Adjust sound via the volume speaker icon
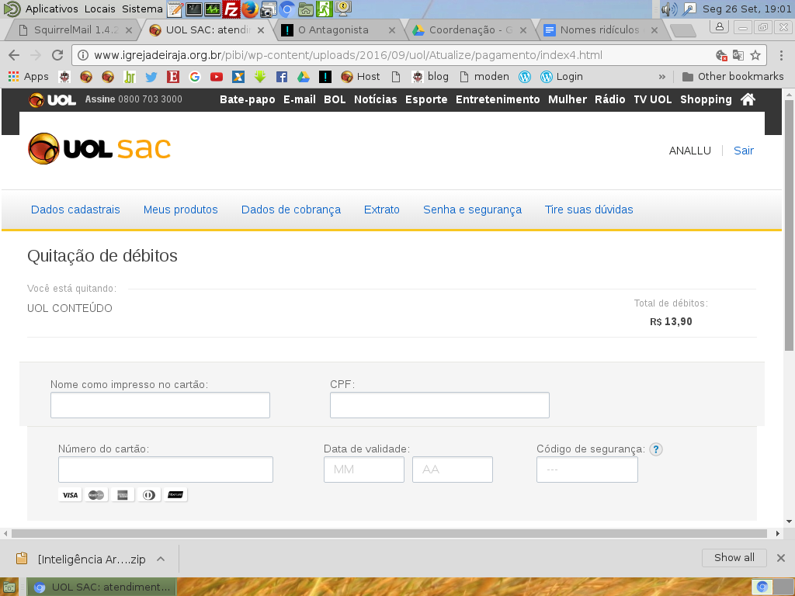795x596 pixels. click(x=669, y=9)
